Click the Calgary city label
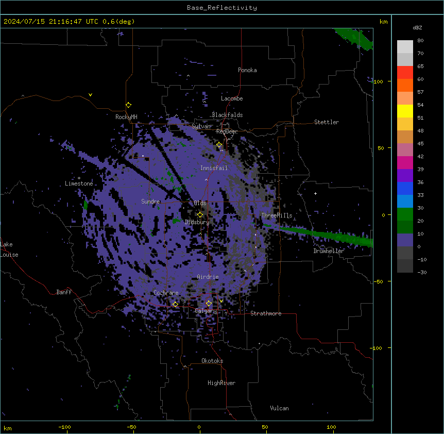 [x=206, y=311]
